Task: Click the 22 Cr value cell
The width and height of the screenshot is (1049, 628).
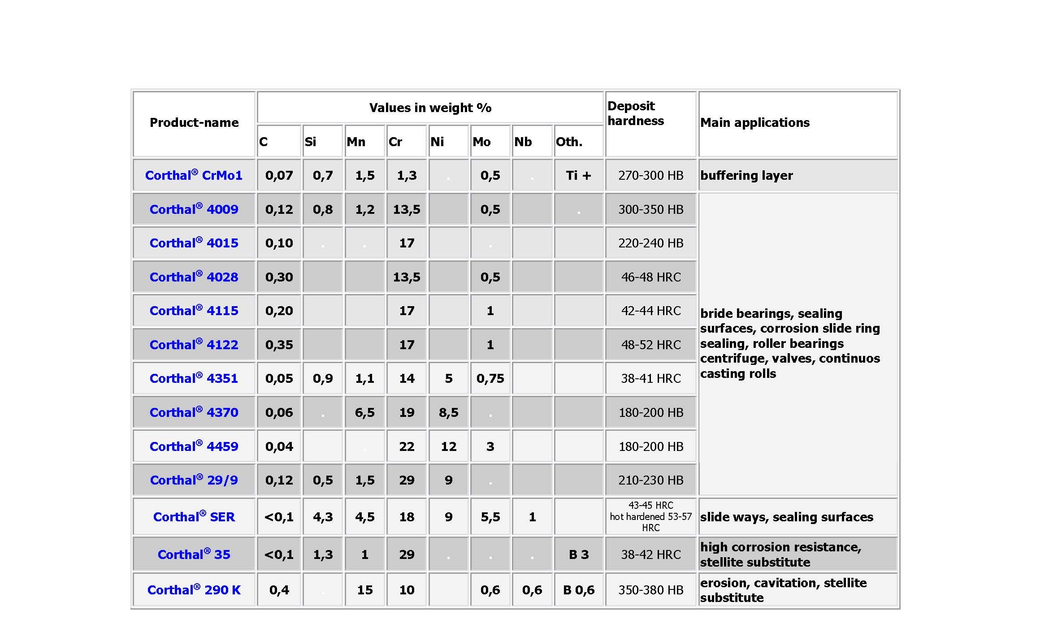Action: click(407, 446)
